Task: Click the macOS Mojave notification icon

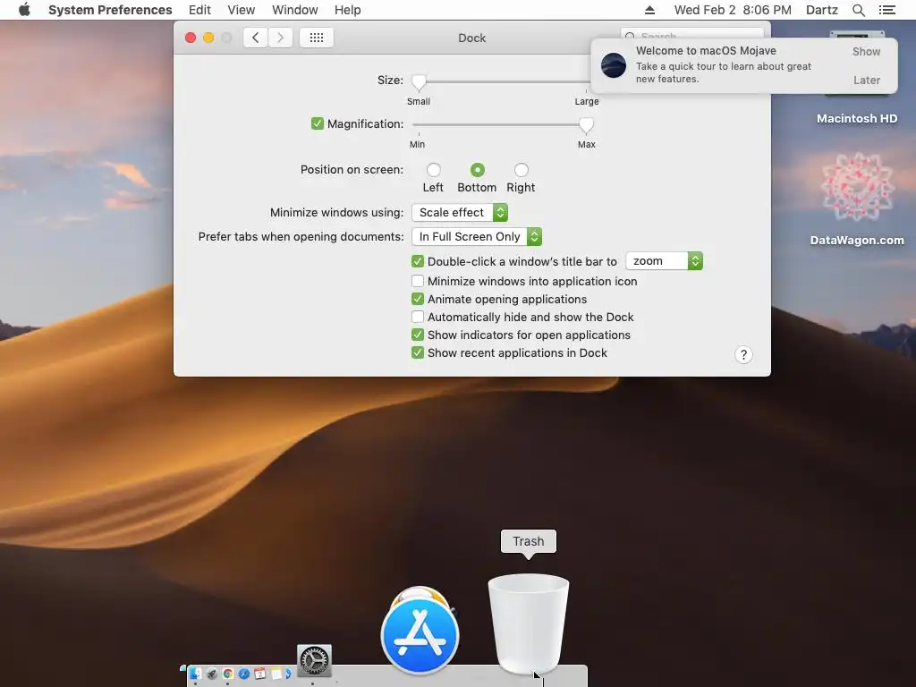Action: [614, 64]
